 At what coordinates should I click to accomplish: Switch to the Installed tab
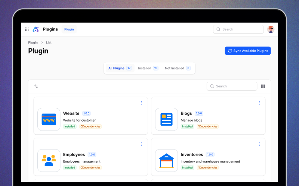coord(148,68)
